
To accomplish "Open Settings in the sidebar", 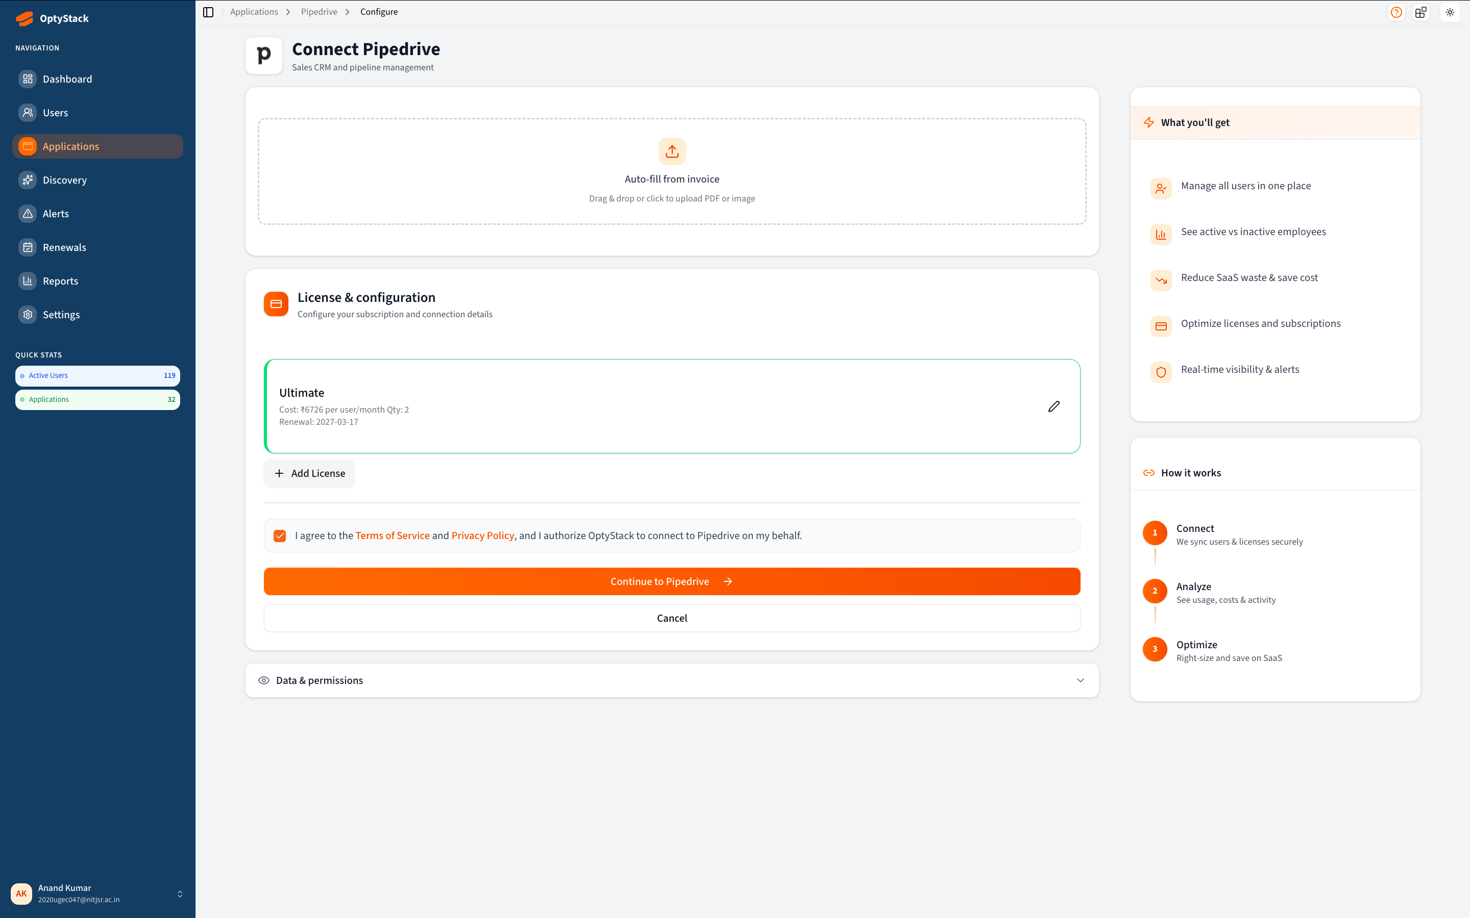I will [97, 315].
